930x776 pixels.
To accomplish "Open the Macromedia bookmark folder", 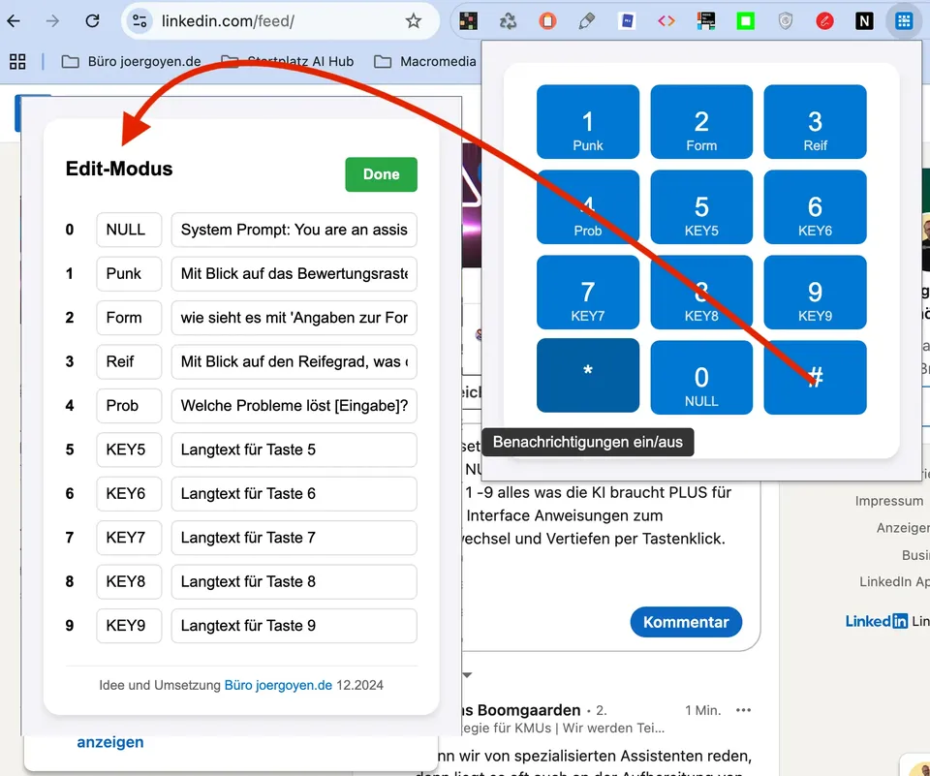I will pos(425,61).
